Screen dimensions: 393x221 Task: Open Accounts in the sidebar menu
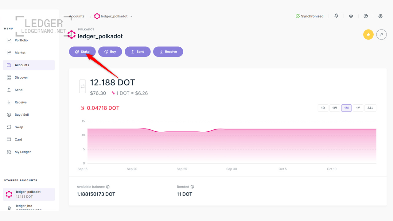coord(29,65)
